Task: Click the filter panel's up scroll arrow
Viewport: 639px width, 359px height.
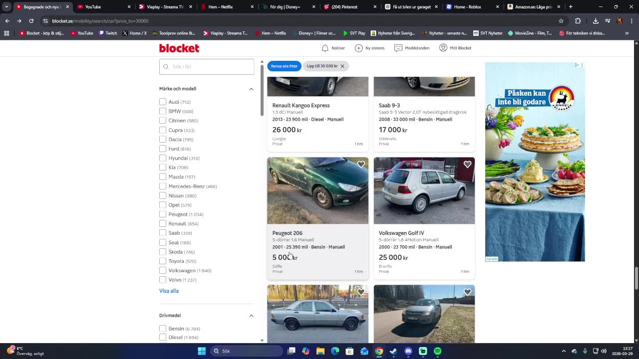Action: (x=262, y=62)
